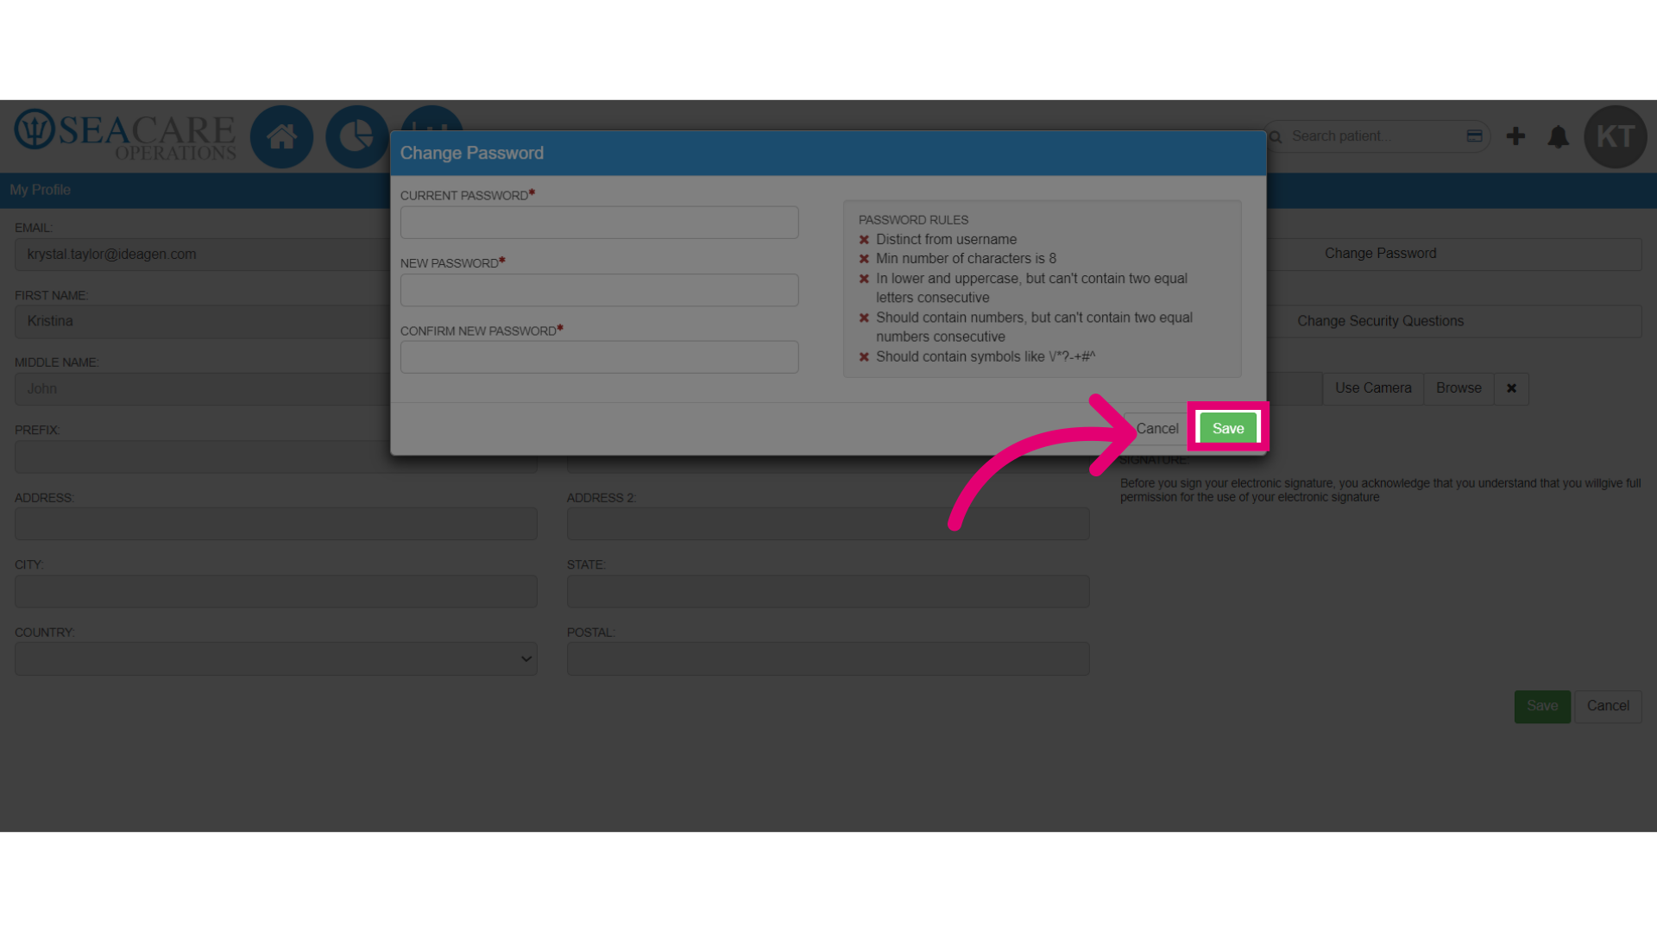Open the pie chart reports icon
1657x932 pixels.
point(356,136)
